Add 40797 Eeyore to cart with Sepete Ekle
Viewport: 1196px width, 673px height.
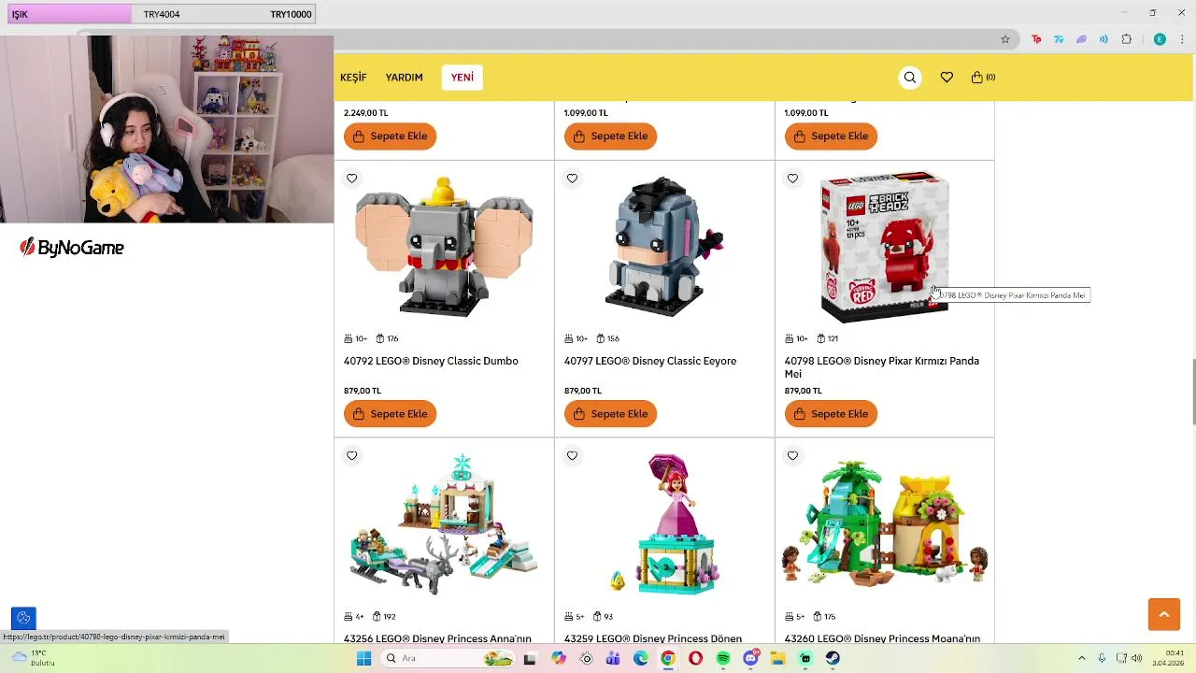tap(610, 414)
